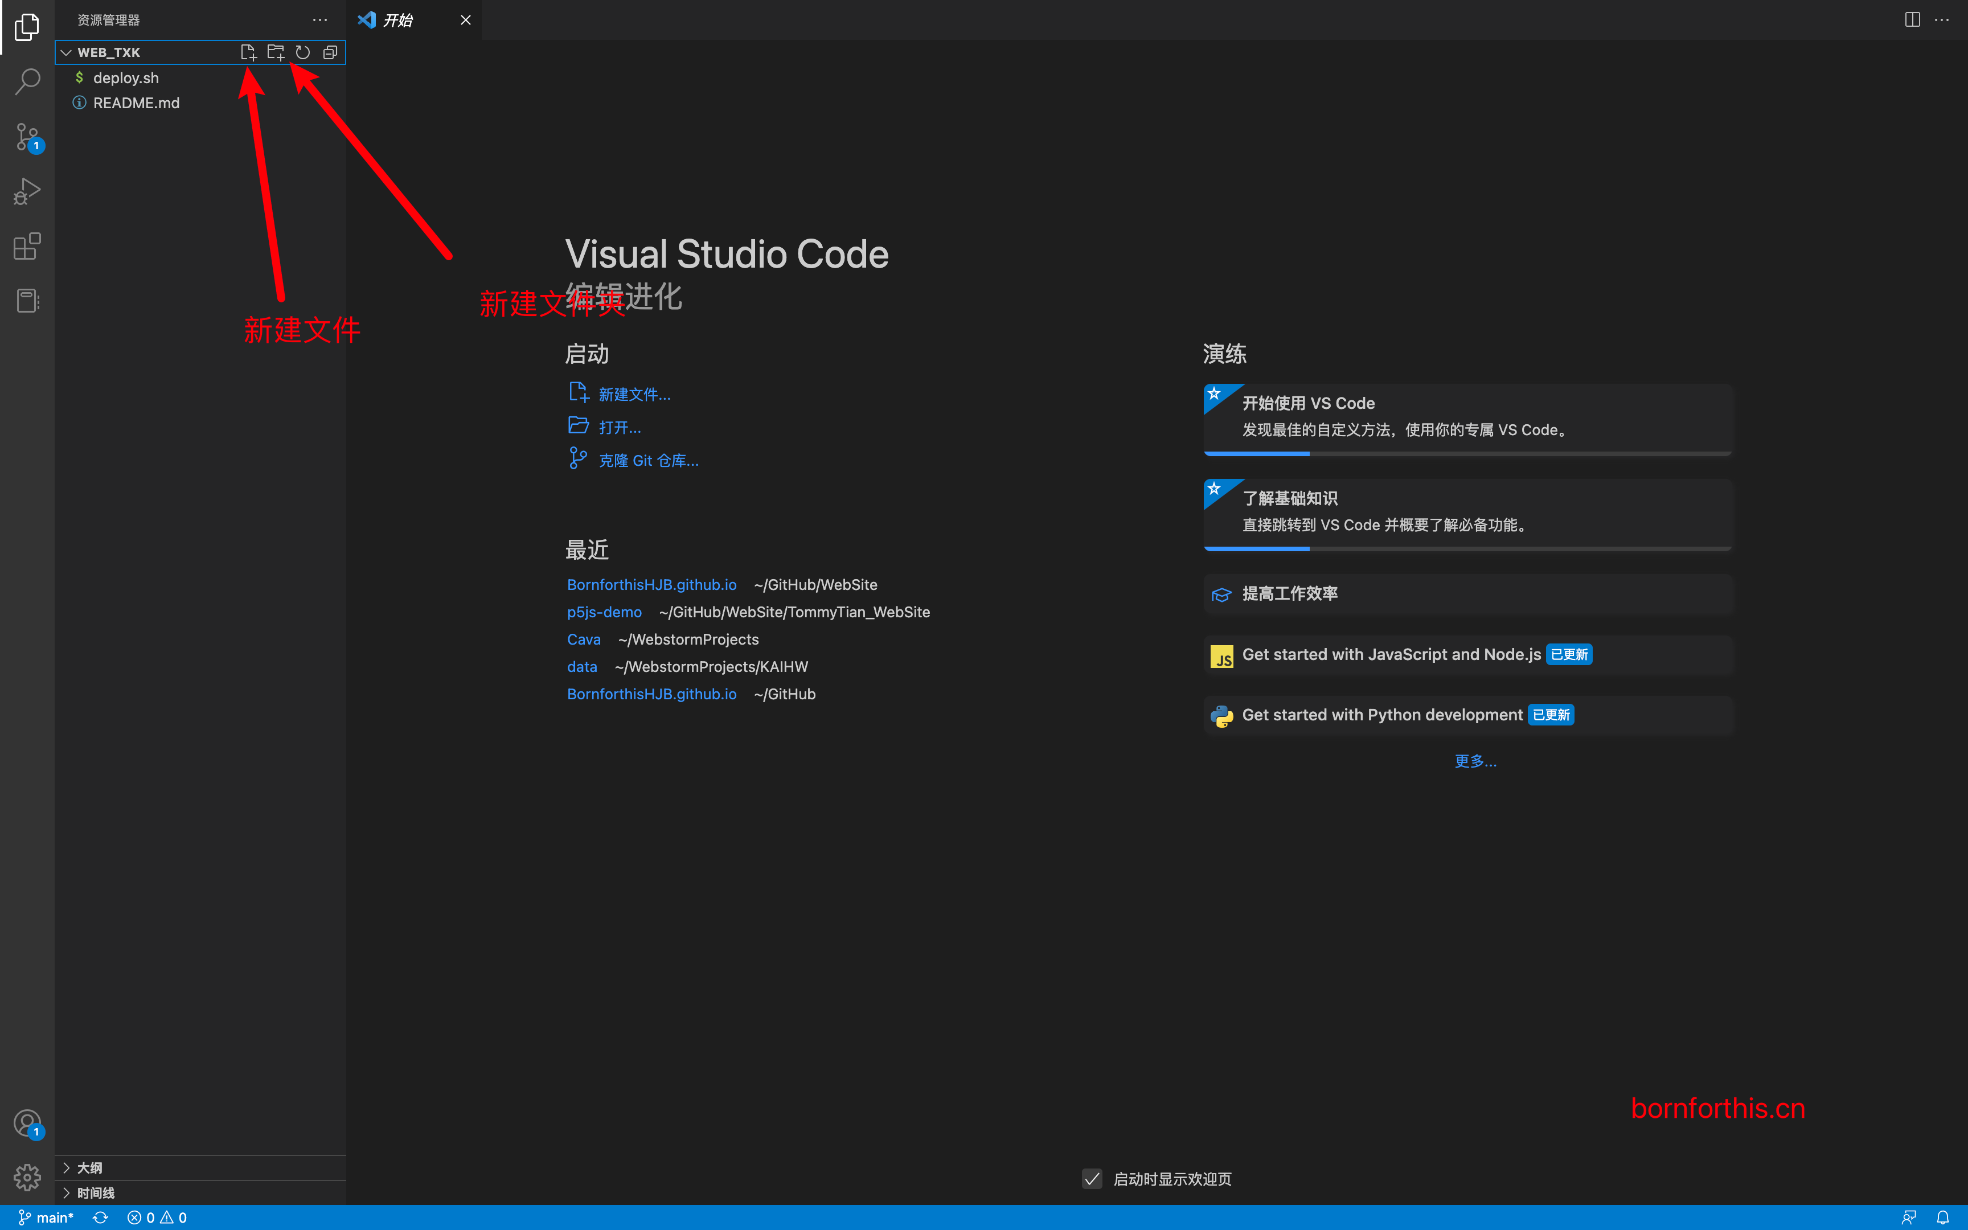Click the 打开... link
1968x1230 pixels.
(605, 427)
